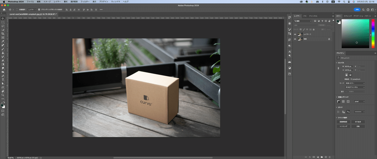Click the foreground color swatch in Color panel
Screen dimensions: 377x159
pyautogui.click(x=338, y=21)
